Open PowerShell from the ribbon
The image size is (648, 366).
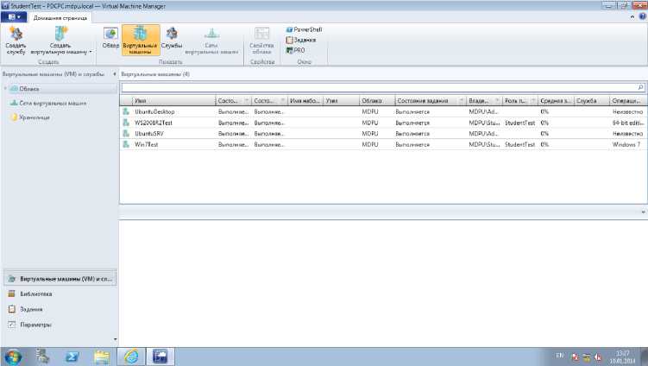point(304,29)
